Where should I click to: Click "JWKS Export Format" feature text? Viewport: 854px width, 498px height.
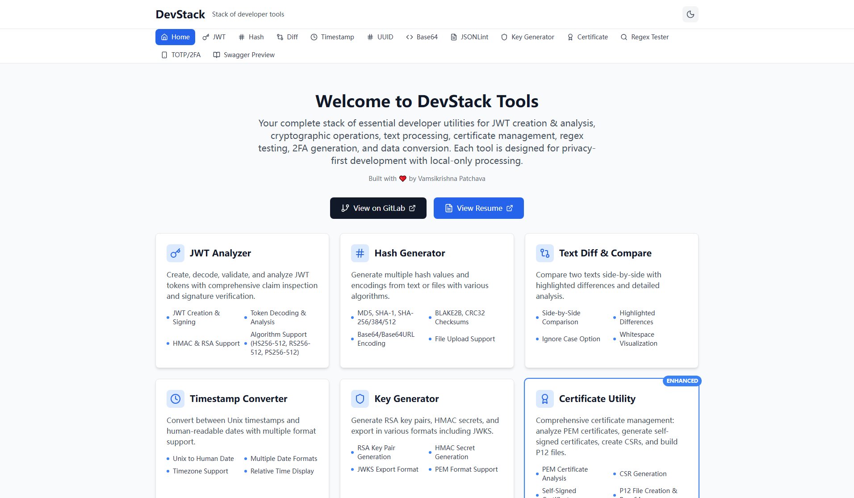(x=388, y=469)
